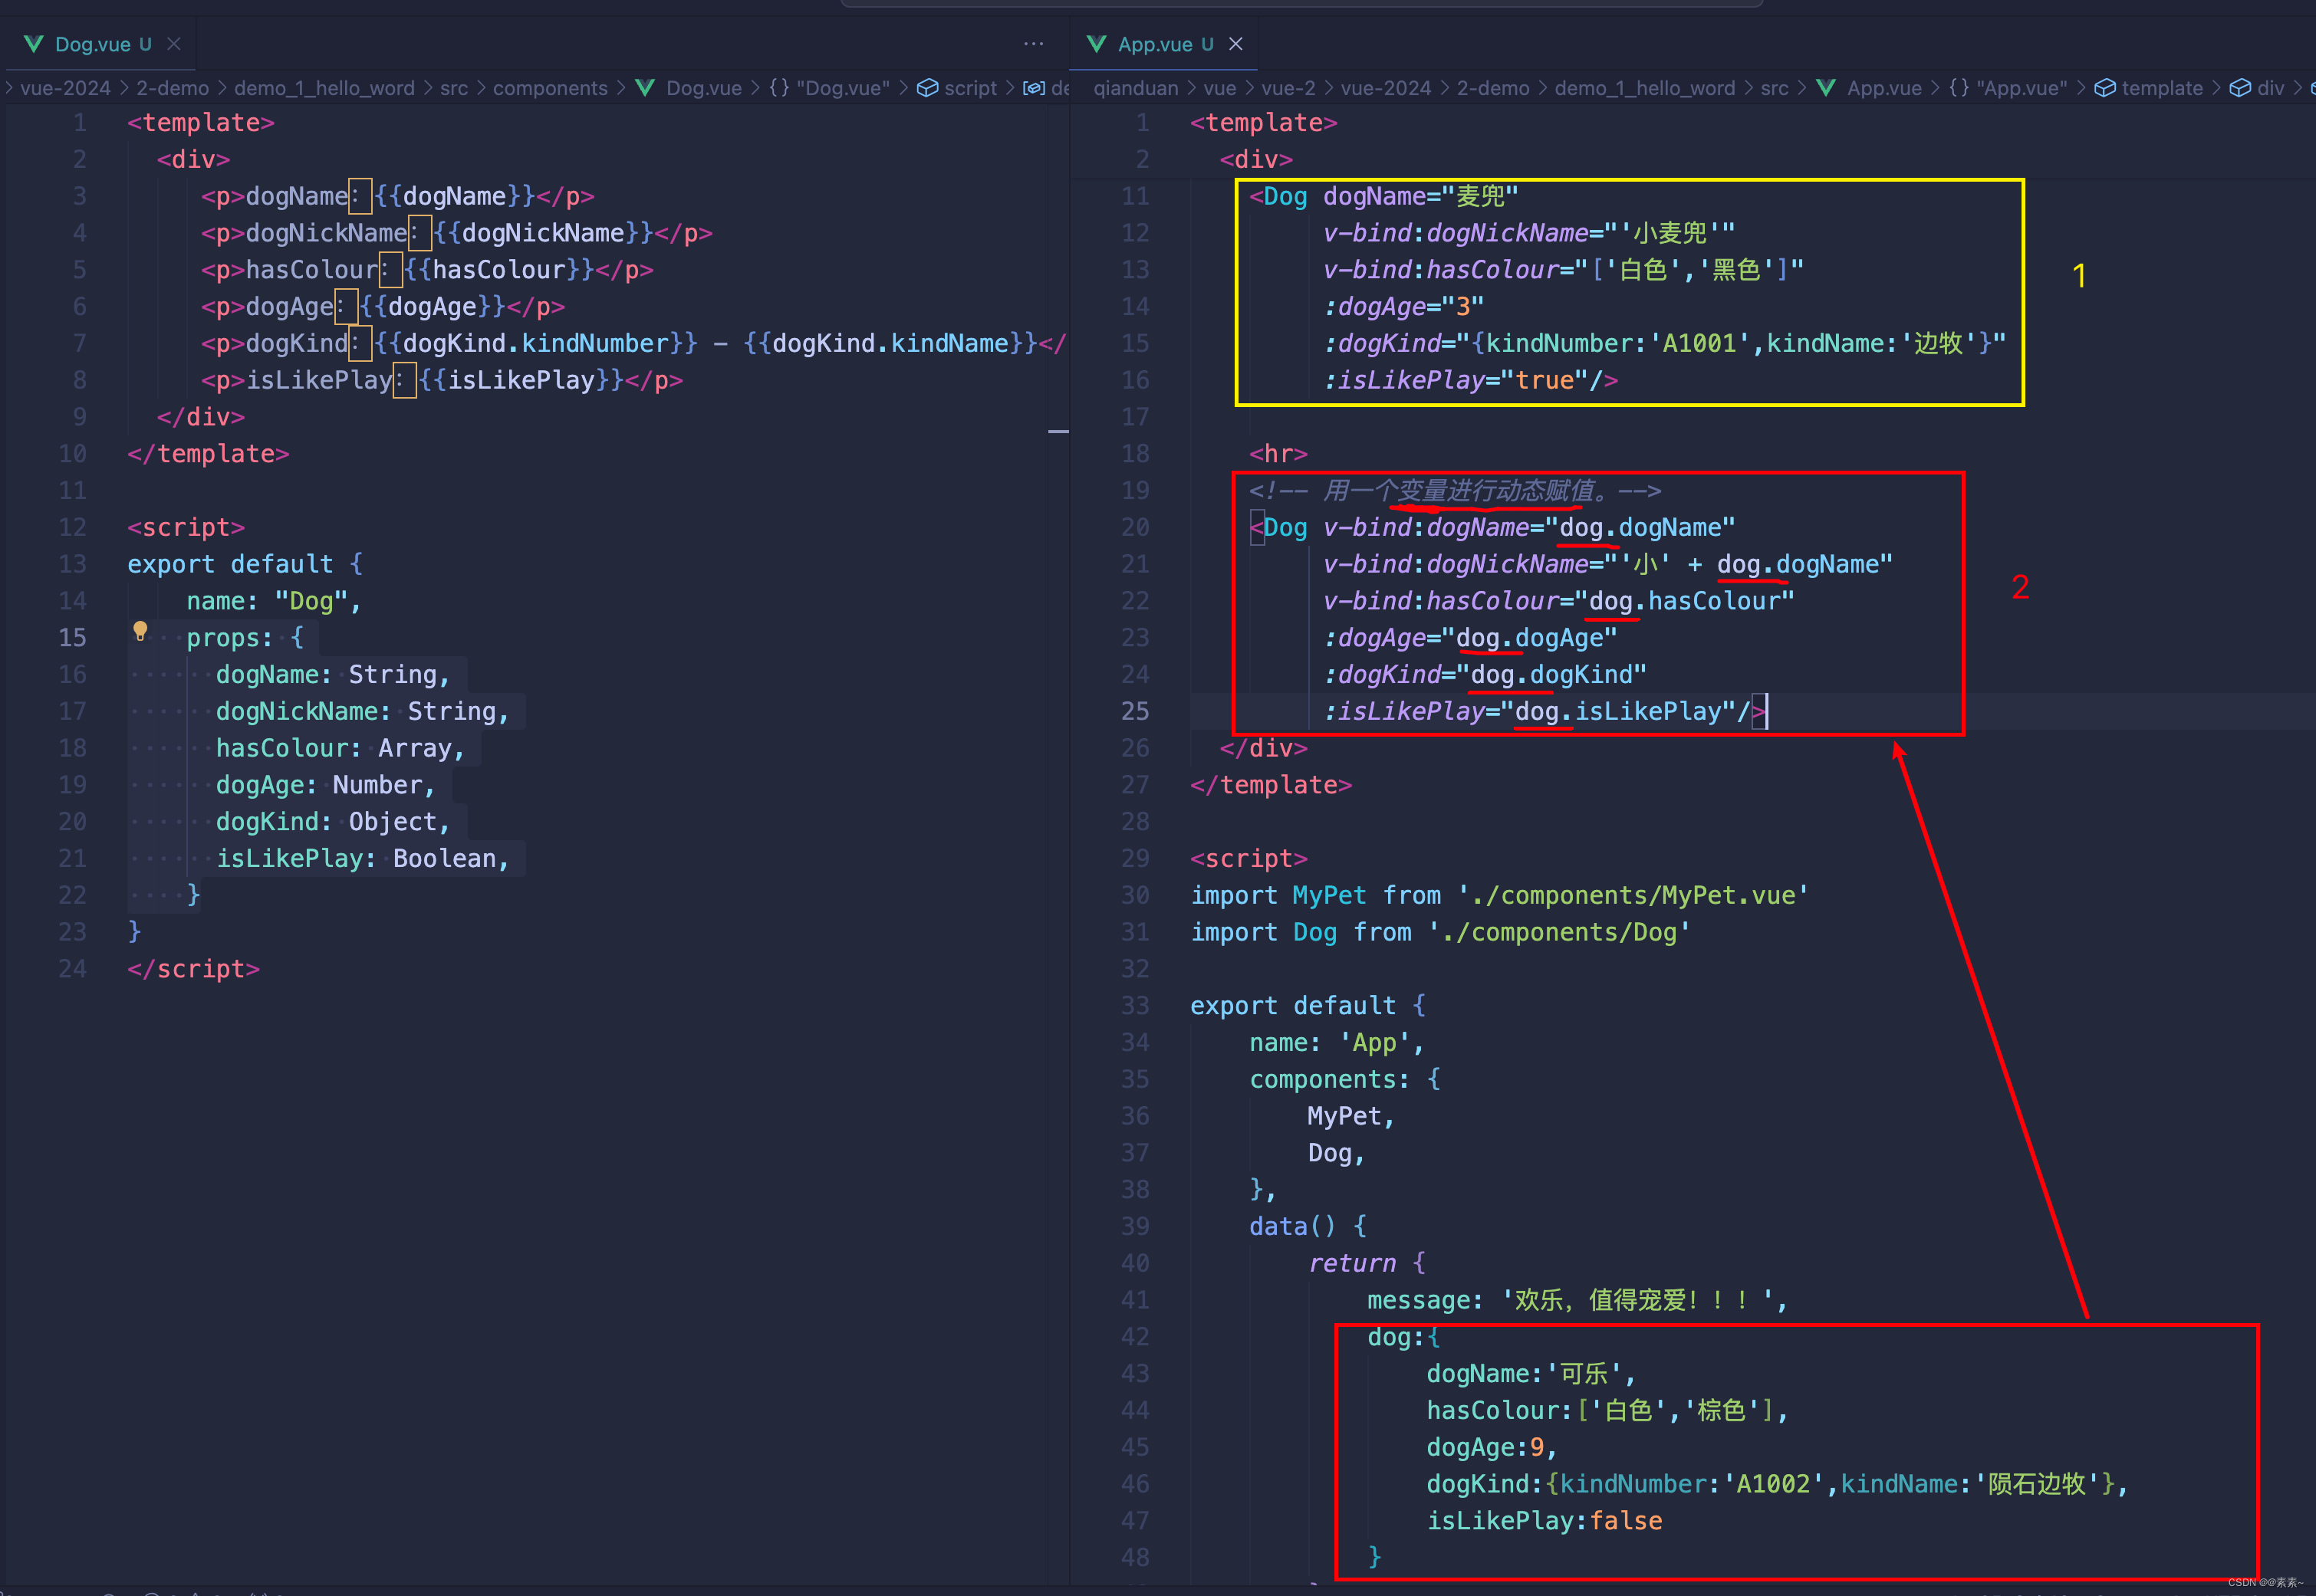Click the lightbulb code action beside props
This screenshot has height=1596, width=2316.
[140, 631]
